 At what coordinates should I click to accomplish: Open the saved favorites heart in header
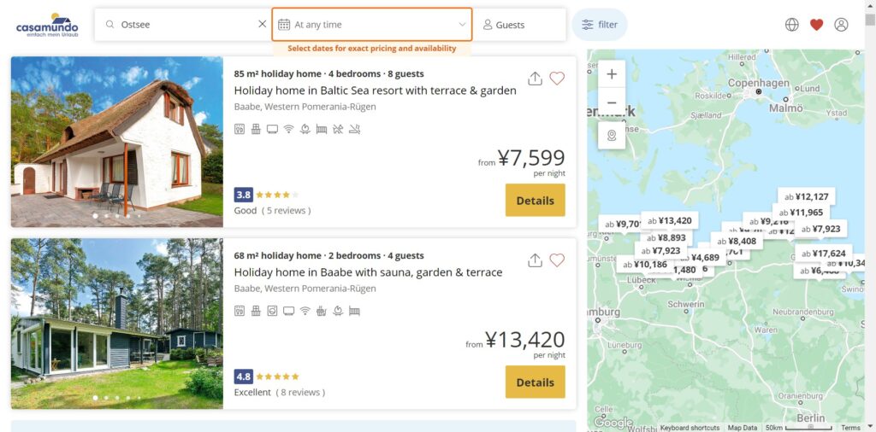(x=816, y=25)
